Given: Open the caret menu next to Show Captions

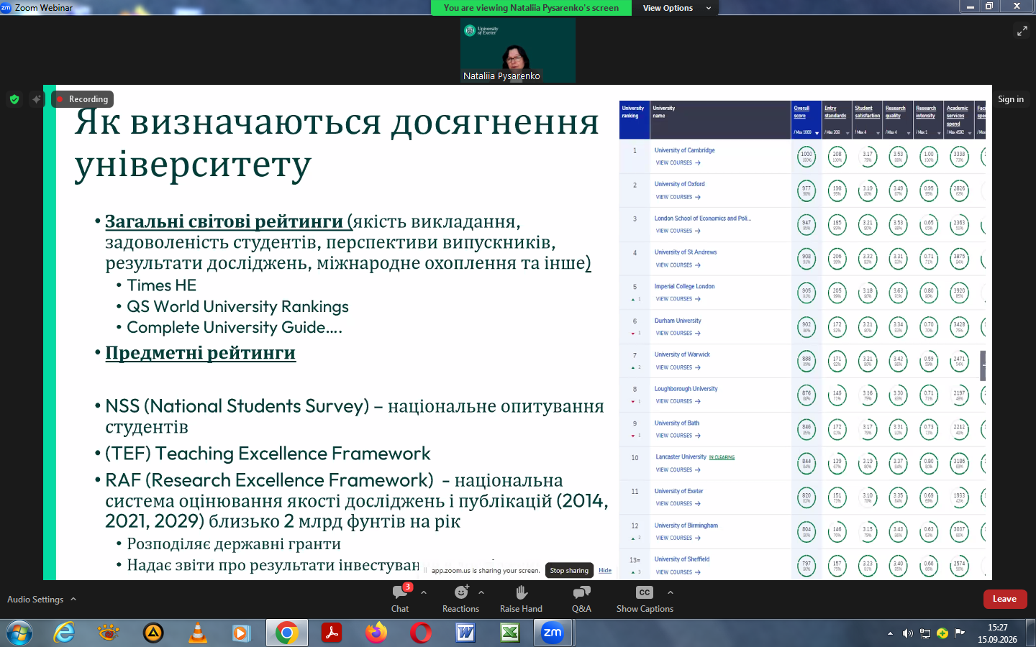Looking at the screenshot, I should pos(671,592).
